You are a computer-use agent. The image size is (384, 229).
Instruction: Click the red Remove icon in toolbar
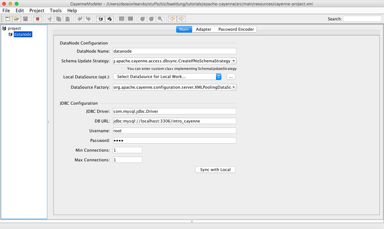click(x=38, y=19)
